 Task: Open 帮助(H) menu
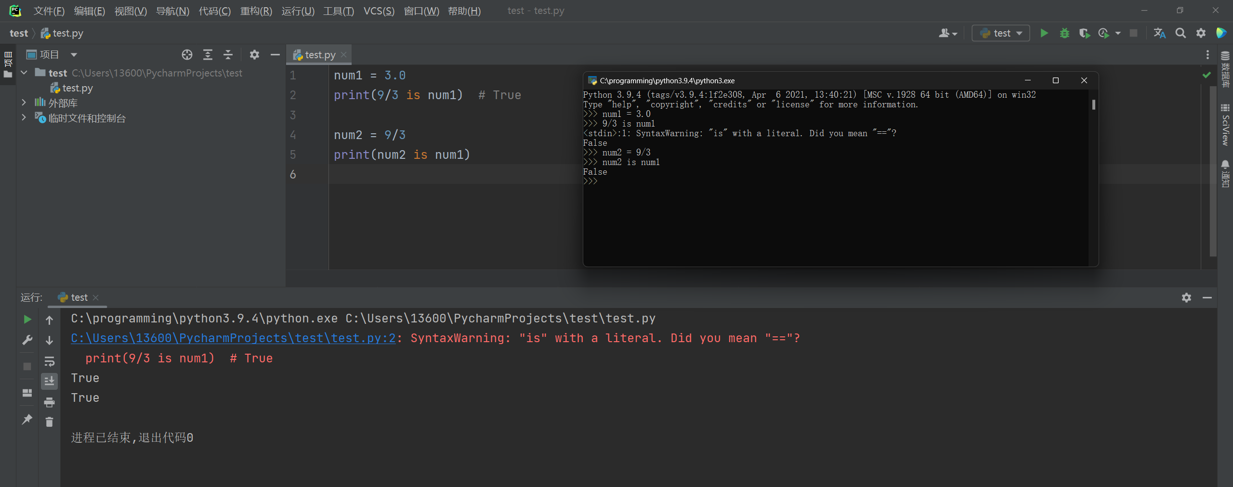[x=464, y=11]
